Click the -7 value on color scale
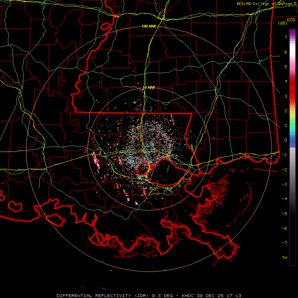 (284, 243)
